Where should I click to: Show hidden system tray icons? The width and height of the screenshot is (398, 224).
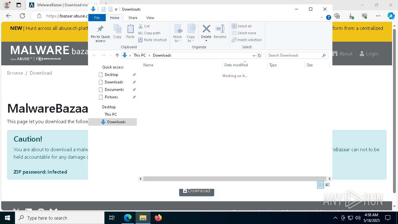click(336, 218)
